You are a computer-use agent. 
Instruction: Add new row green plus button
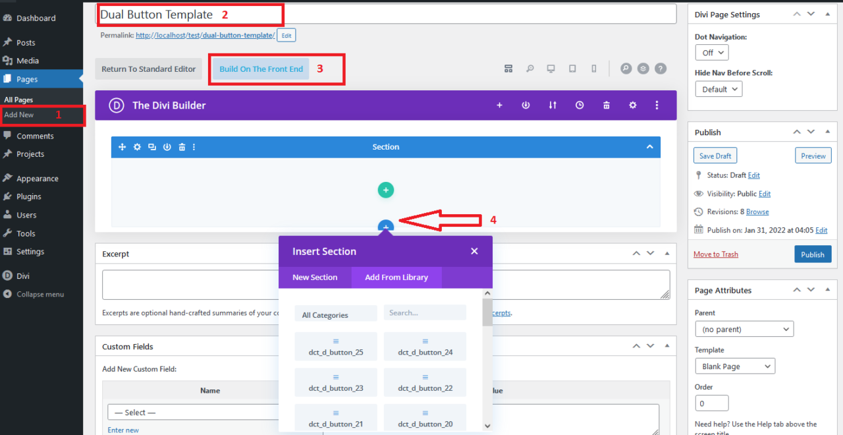386,190
